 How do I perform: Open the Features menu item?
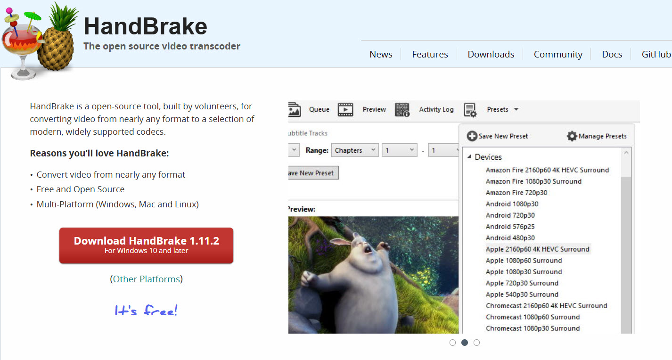click(x=430, y=54)
